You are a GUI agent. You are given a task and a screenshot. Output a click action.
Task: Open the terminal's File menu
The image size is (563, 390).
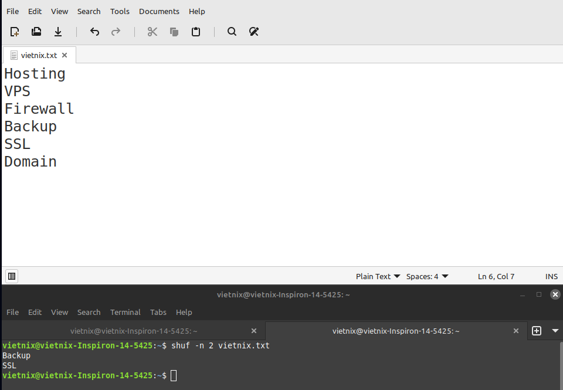tap(12, 313)
